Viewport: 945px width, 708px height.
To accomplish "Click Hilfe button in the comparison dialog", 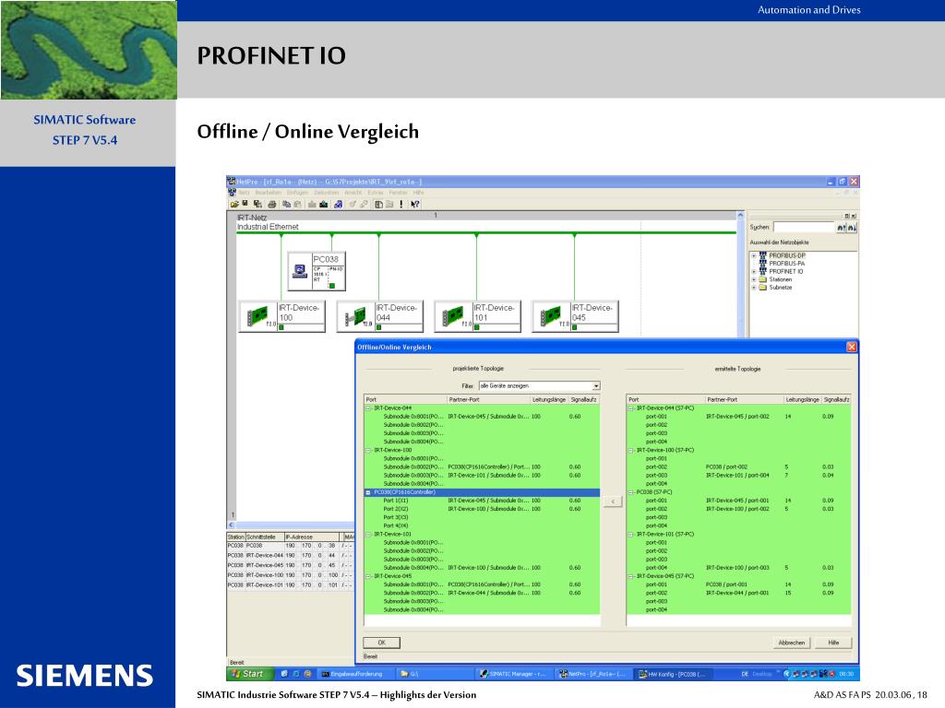I will [833, 643].
